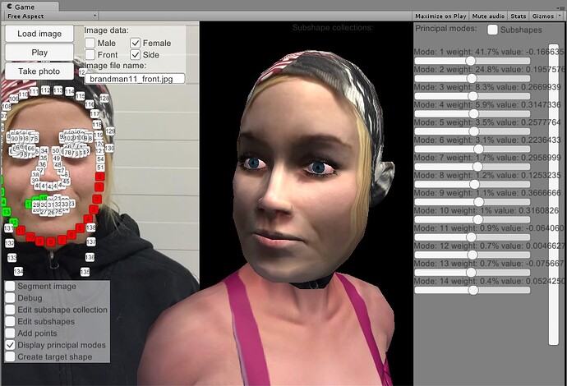Open the Free Aspect dropdown
Viewport: 567px width, 386px height.
[x=52, y=16]
